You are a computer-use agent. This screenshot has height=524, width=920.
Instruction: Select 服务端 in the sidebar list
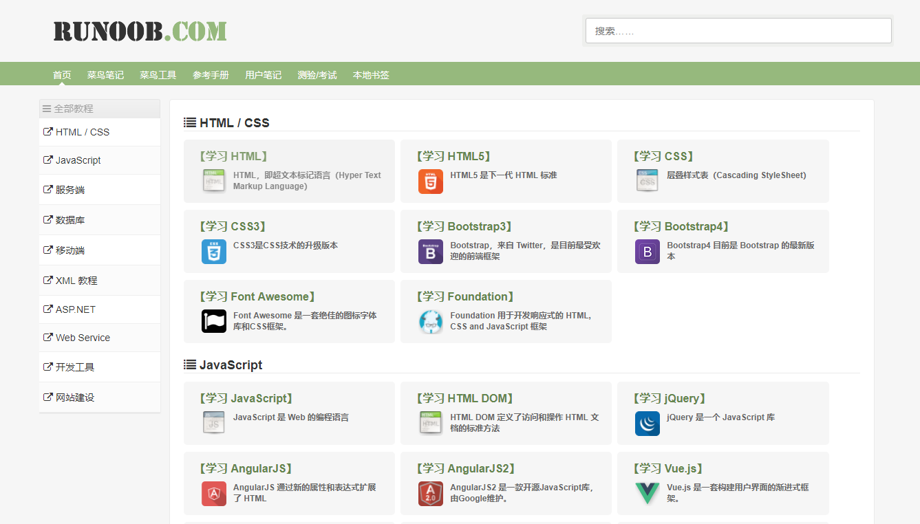[x=70, y=190]
